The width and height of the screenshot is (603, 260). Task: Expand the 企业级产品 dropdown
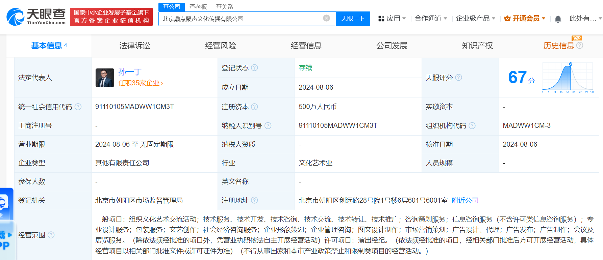pyautogui.click(x=476, y=19)
